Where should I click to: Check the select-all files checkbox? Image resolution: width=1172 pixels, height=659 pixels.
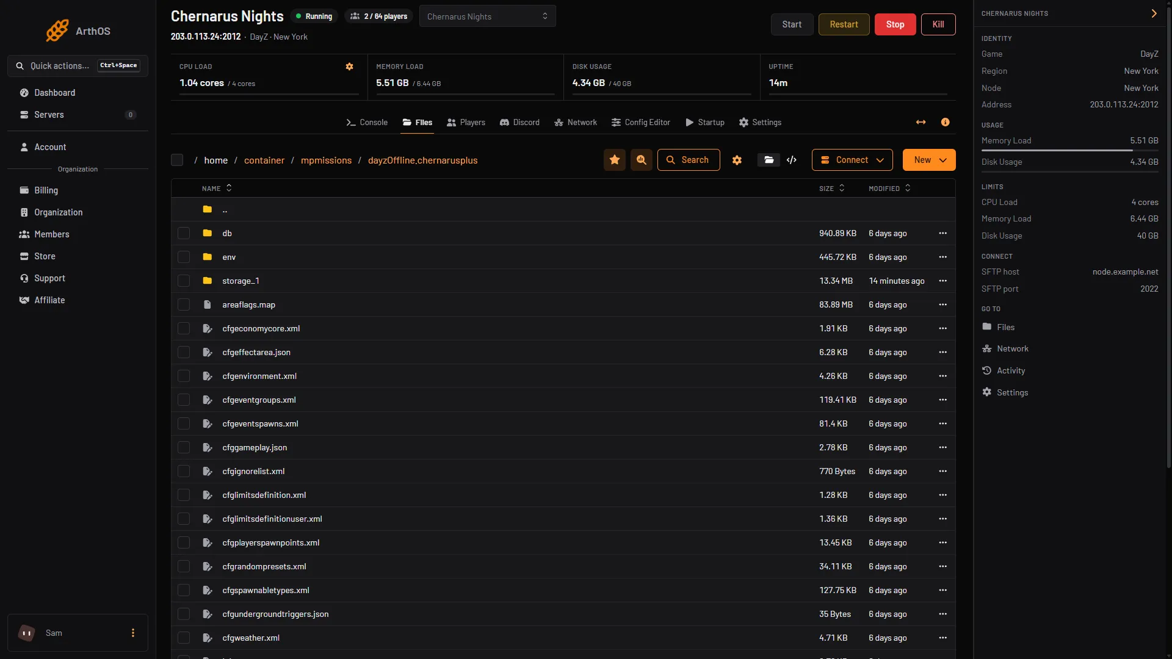pyautogui.click(x=177, y=160)
